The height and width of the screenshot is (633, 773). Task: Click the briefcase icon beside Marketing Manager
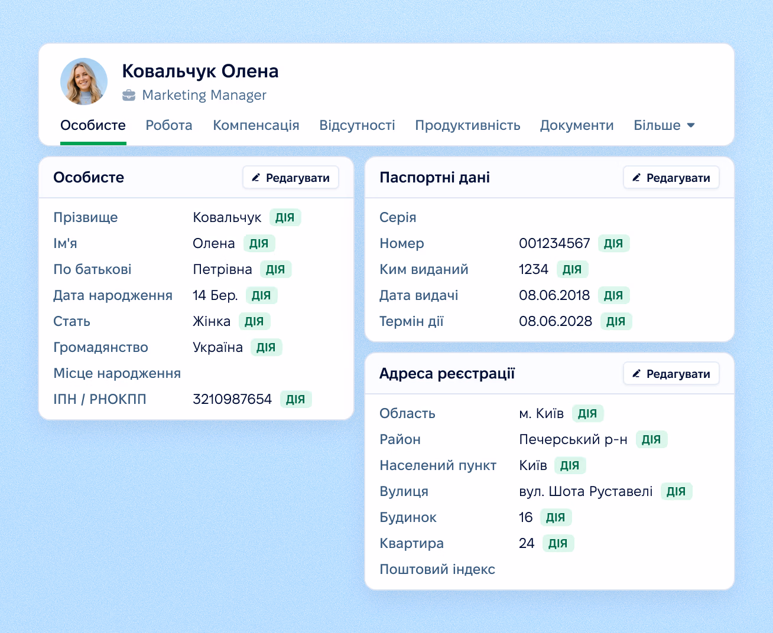(x=129, y=95)
